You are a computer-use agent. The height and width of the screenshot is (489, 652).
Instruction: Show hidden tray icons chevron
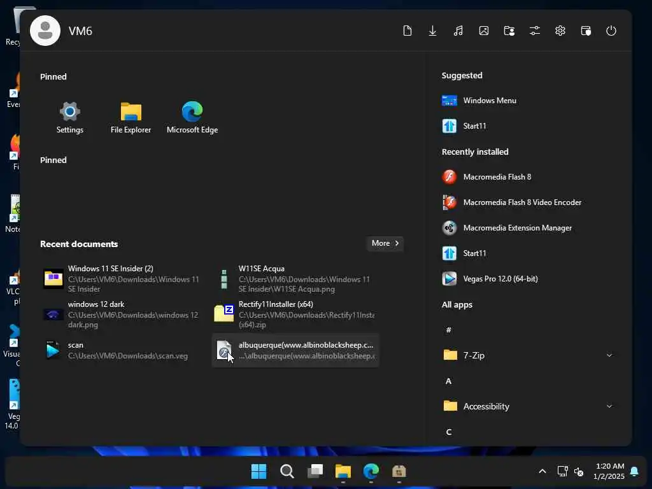tap(542, 471)
